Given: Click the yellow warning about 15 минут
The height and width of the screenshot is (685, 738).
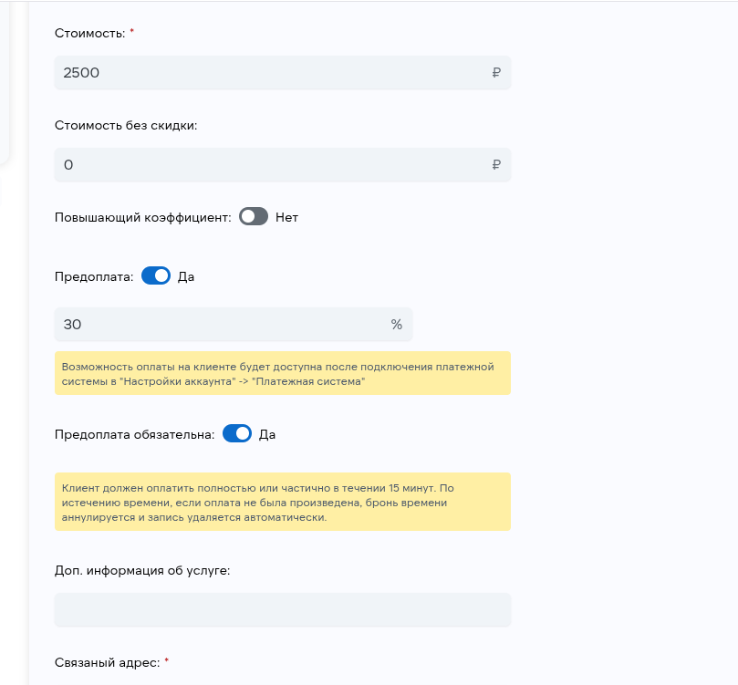Looking at the screenshot, I should 283,502.
